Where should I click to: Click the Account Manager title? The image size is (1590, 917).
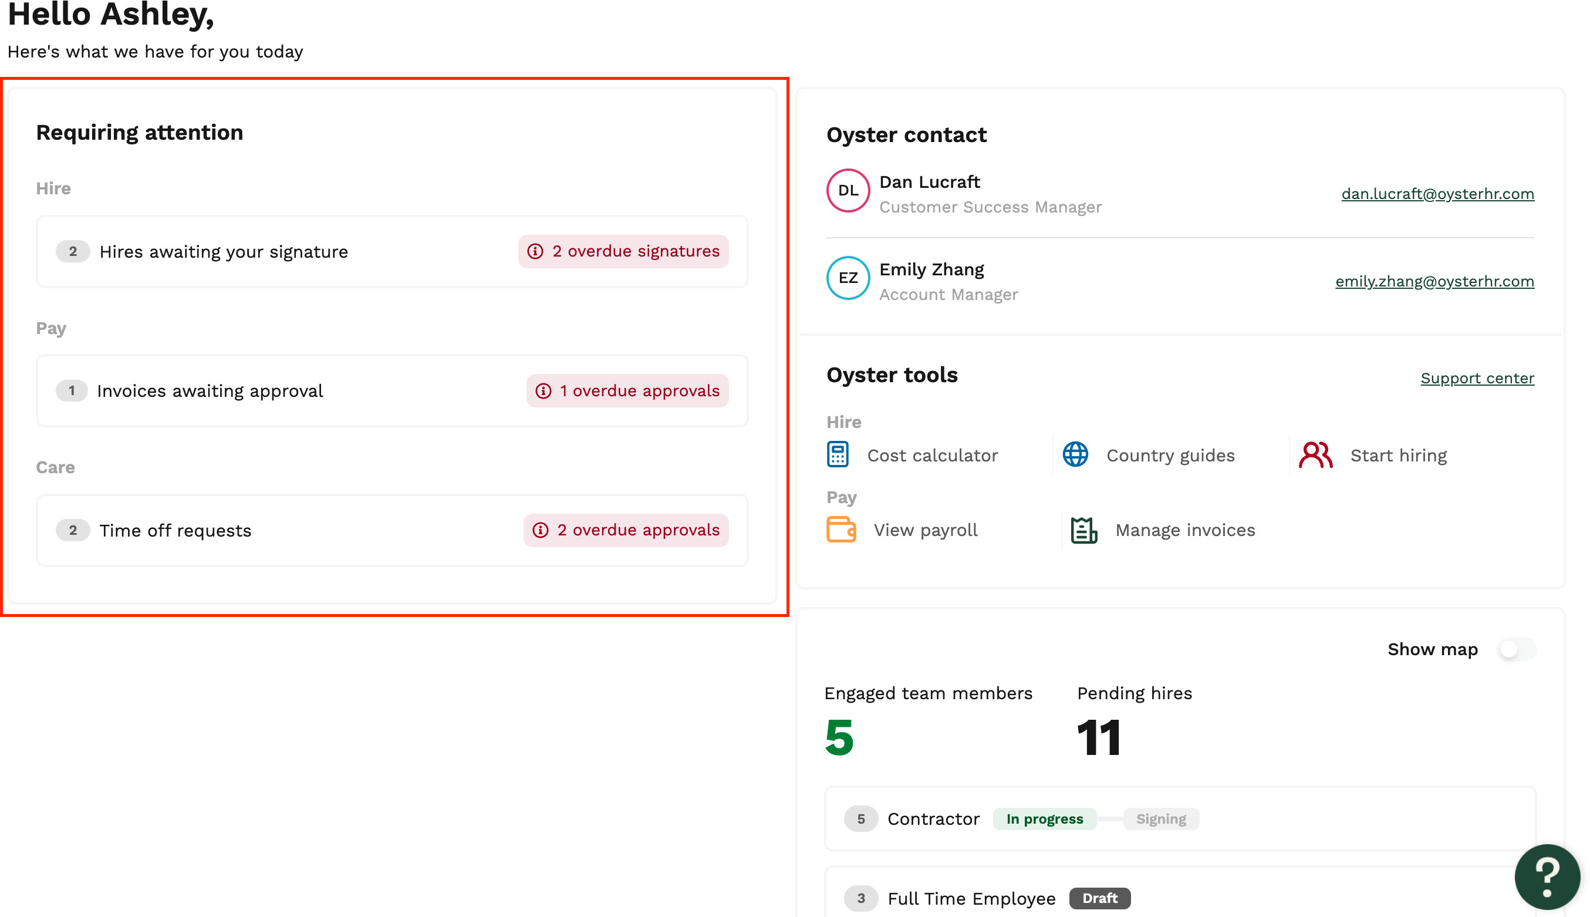tap(948, 295)
